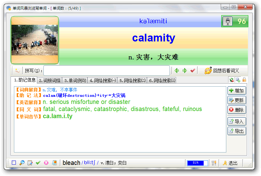Toggle the orange padlock lock icon
Image resolution: width=261 pixels, height=176 pixels.
point(244,80)
